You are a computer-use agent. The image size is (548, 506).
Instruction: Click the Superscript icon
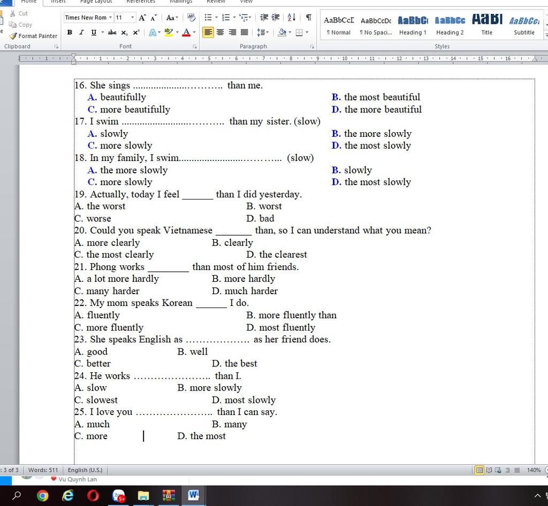[x=135, y=32]
